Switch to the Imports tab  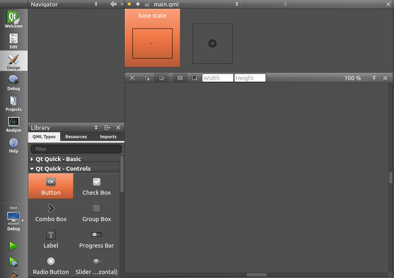108,137
